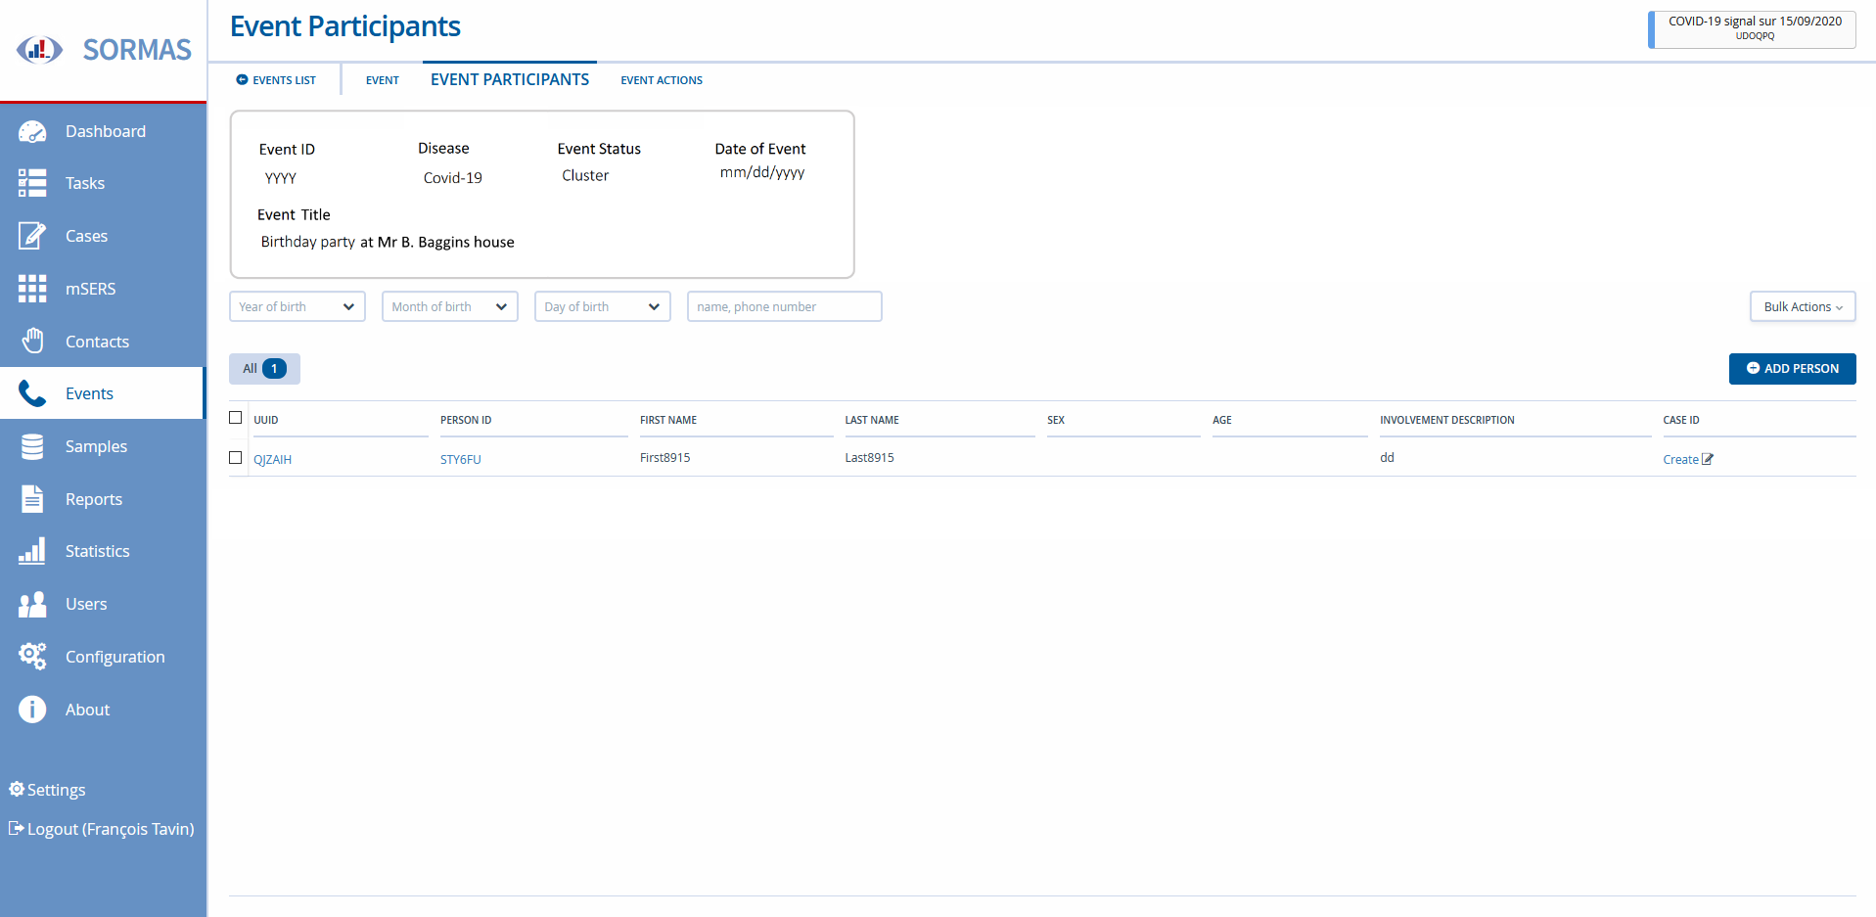Open the COVID-19 signal event badge
This screenshot has height=917, width=1876.
(x=1752, y=28)
